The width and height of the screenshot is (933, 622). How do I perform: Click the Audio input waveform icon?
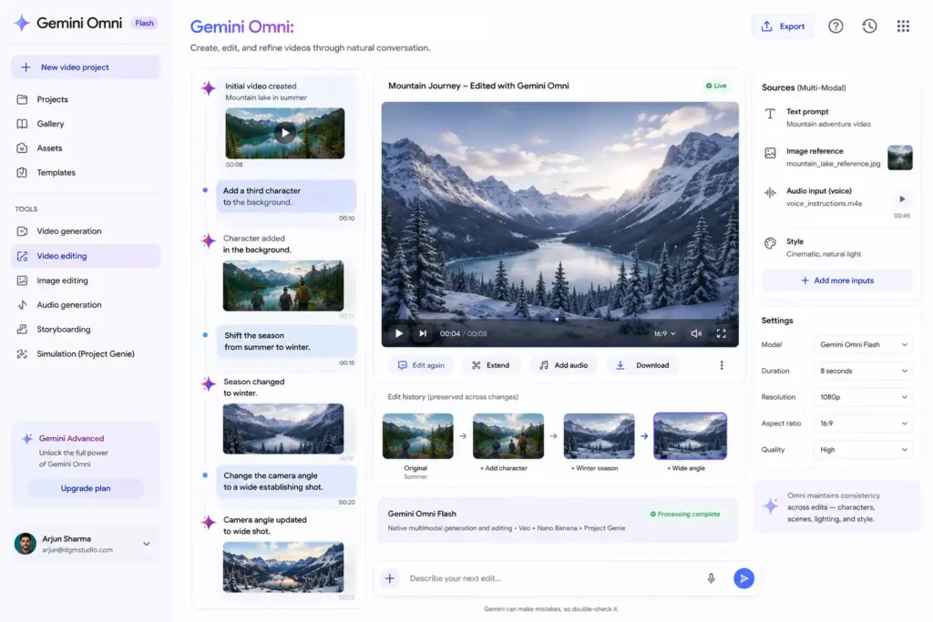click(x=770, y=193)
